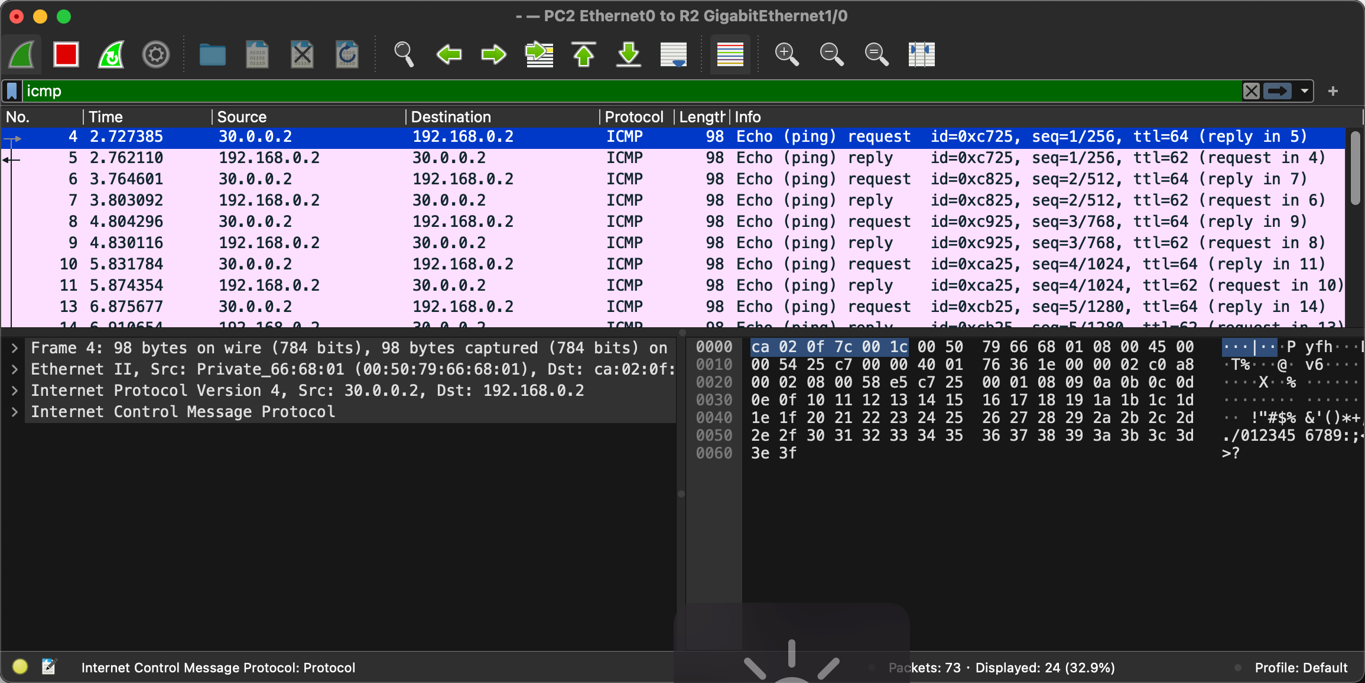Expand the Frame 4 details tree
Image resolution: width=1365 pixels, height=683 pixels.
click(x=15, y=348)
